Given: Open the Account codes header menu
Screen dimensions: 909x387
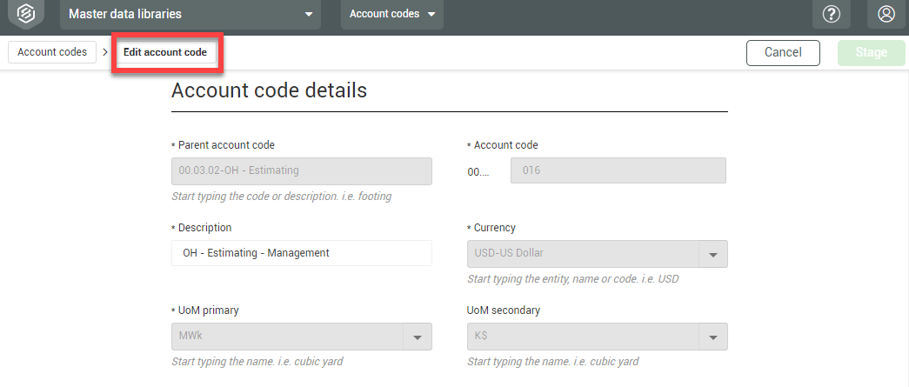Looking at the screenshot, I should point(392,14).
